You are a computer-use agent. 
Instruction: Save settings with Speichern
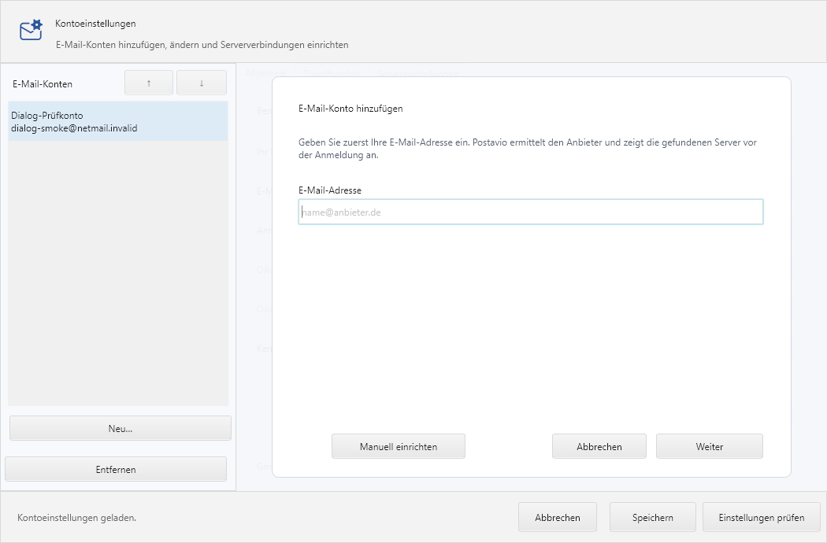(x=653, y=517)
